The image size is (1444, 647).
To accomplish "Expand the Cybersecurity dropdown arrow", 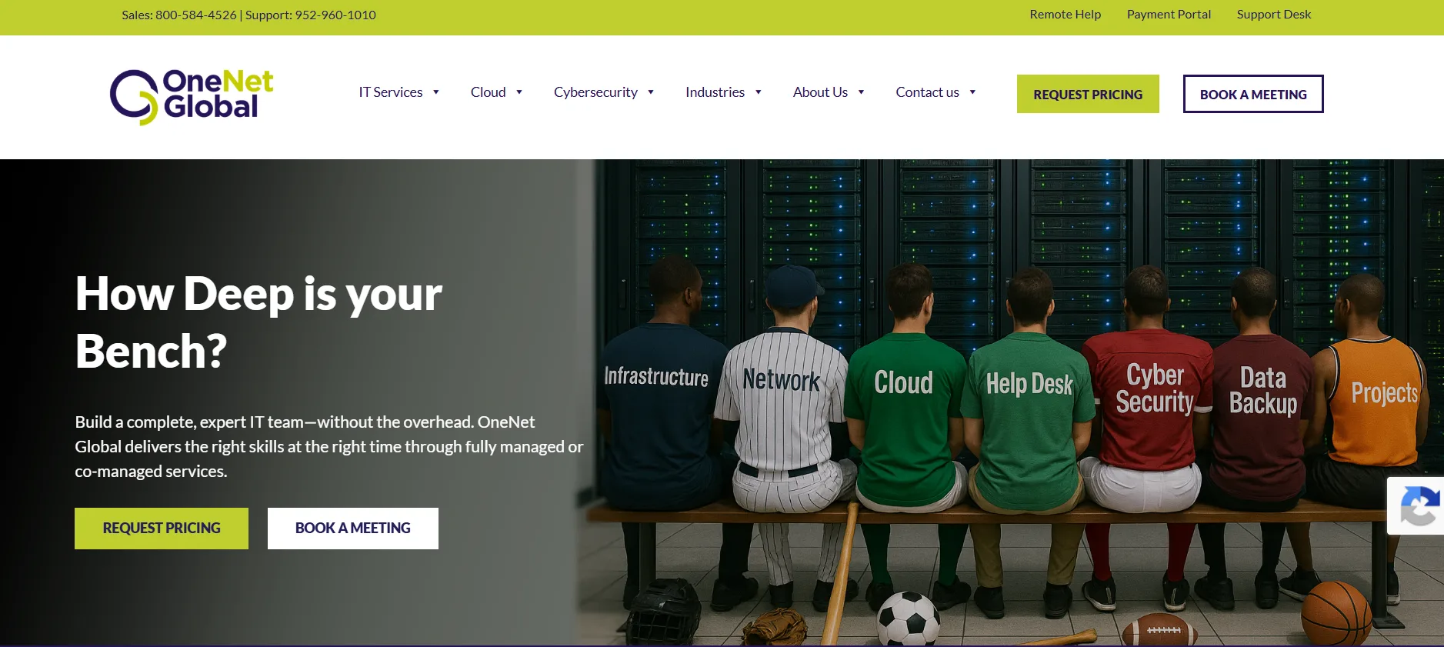I will (x=651, y=92).
